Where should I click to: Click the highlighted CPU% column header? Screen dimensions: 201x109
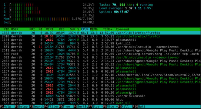(x=85, y=29)
